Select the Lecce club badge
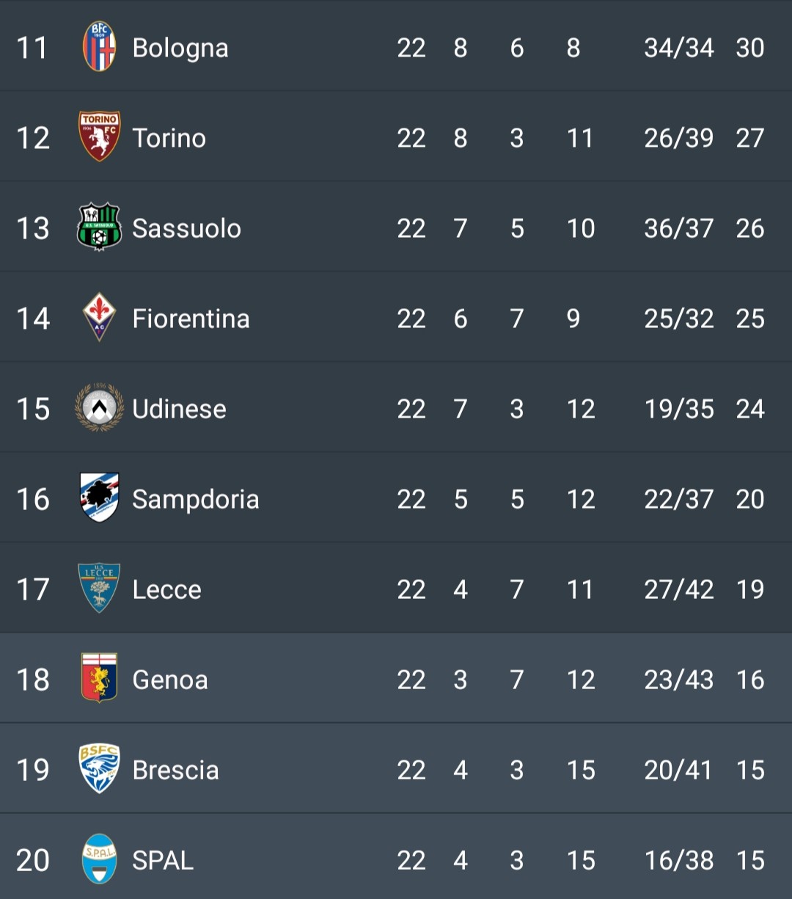The height and width of the screenshot is (899, 792). [x=99, y=589]
